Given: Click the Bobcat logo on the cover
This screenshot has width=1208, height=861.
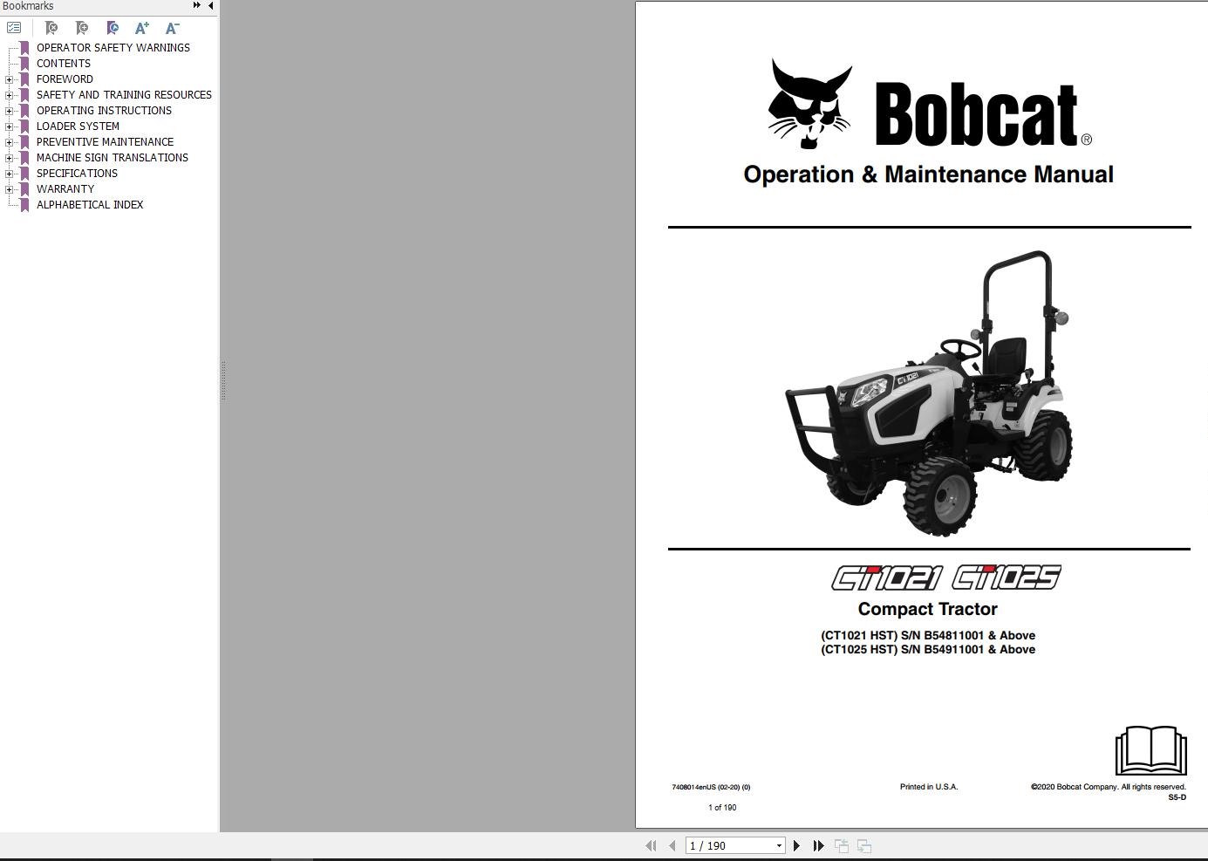Looking at the screenshot, I should click(930, 105).
